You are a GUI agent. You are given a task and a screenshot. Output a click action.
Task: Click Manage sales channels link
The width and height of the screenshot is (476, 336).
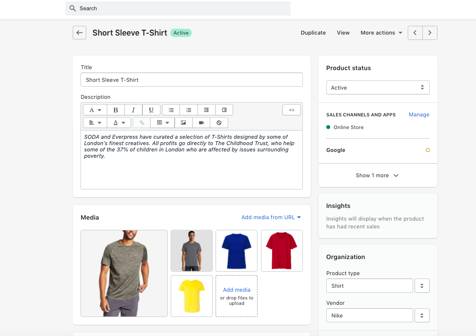pos(419,114)
